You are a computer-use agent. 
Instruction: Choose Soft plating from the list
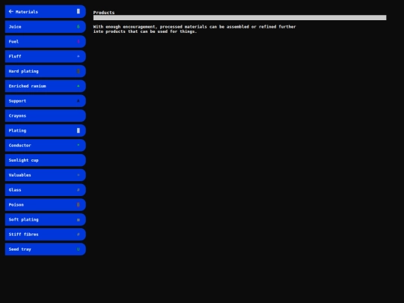point(46,219)
